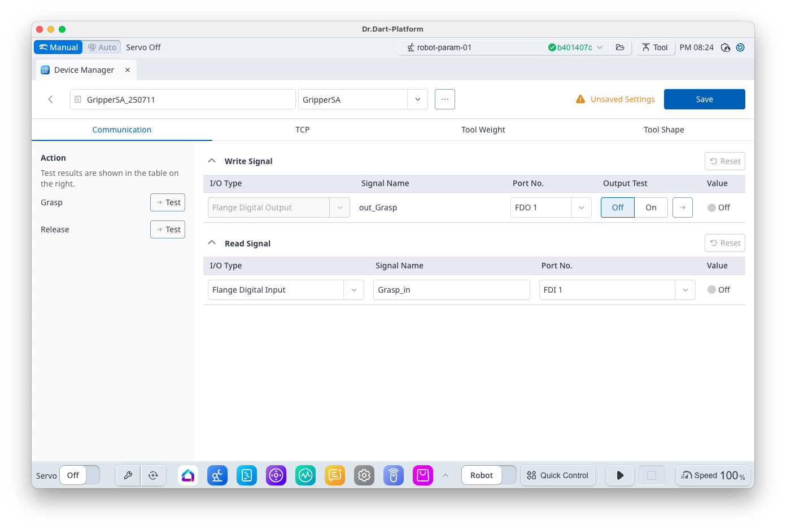Click the blue robot arm app icon
Image resolution: width=786 pixels, height=530 pixels.
click(x=217, y=475)
